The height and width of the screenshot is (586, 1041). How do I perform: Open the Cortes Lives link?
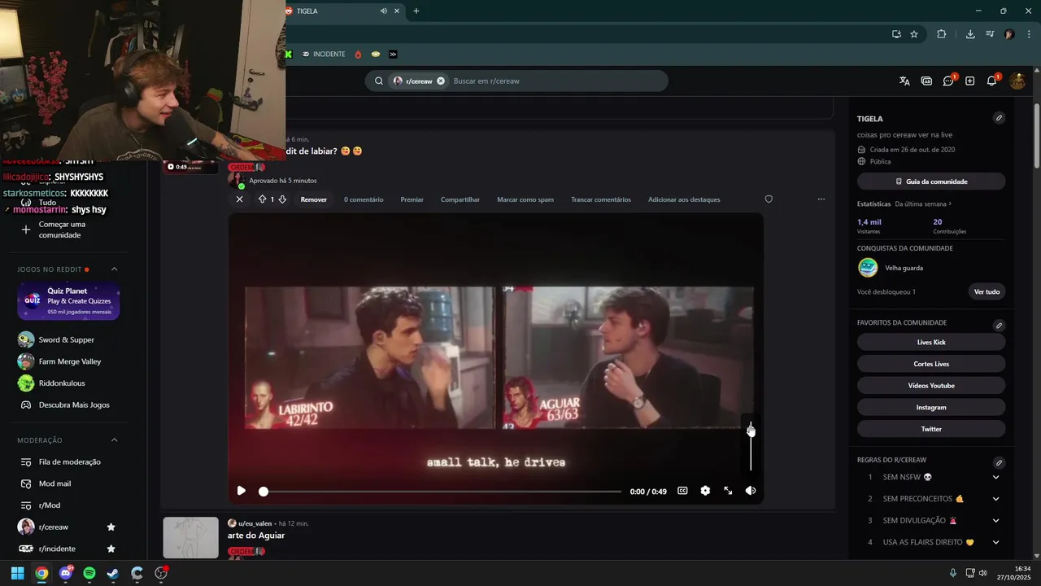(931, 364)
